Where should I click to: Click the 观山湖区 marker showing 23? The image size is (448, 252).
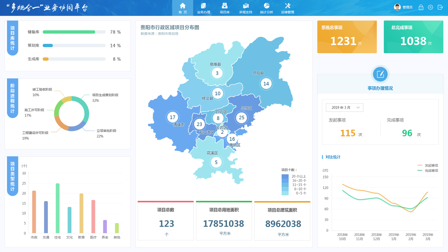pos(199,124)
